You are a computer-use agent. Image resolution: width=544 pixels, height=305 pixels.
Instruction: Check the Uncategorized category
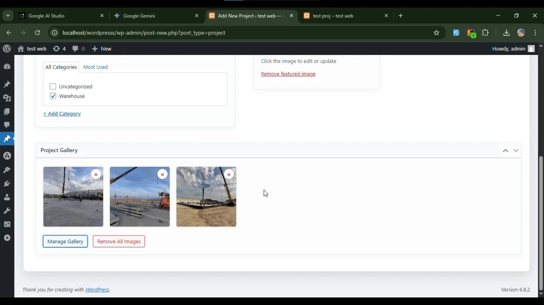coord(53,87)
